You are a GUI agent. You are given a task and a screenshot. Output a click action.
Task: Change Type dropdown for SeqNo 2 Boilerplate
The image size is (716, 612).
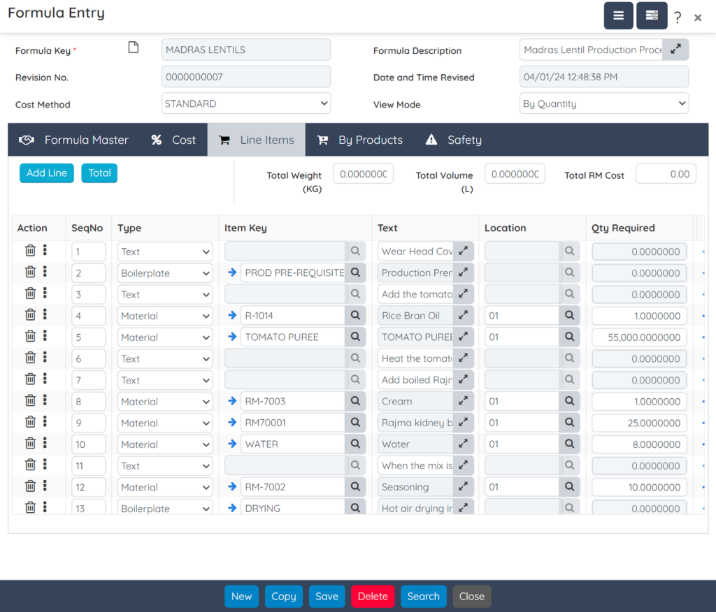tap(165, 273)
